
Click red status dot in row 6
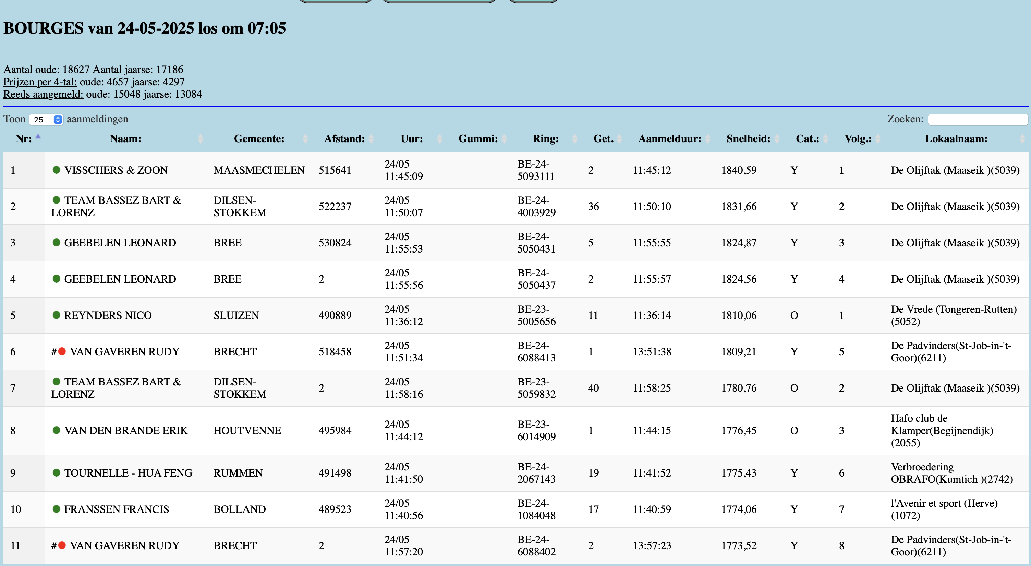tap(62, 352)
